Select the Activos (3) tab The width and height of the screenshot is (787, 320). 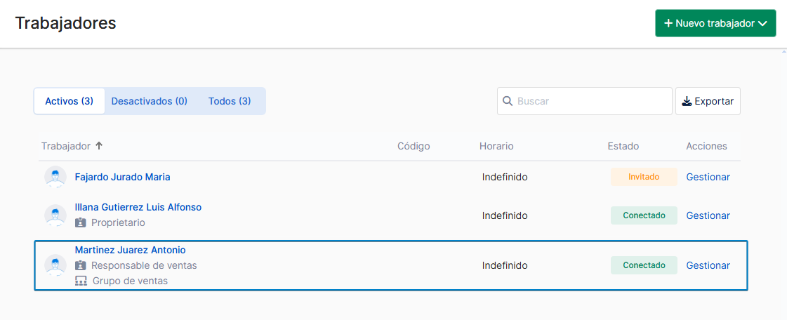coord(70,101)
